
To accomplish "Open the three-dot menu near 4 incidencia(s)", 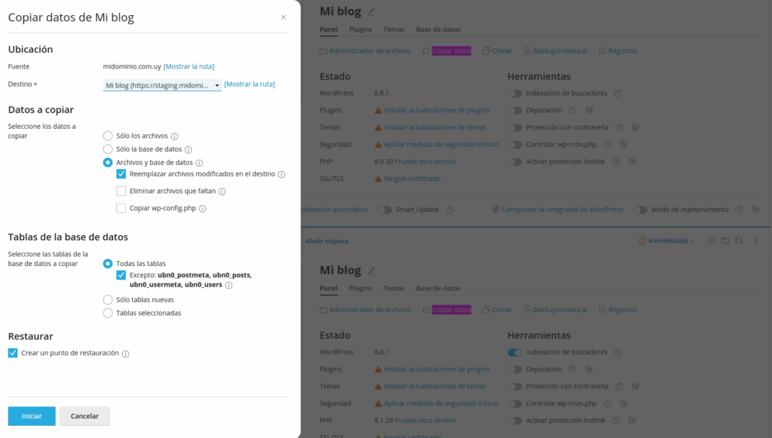I will tap(755, 240).
